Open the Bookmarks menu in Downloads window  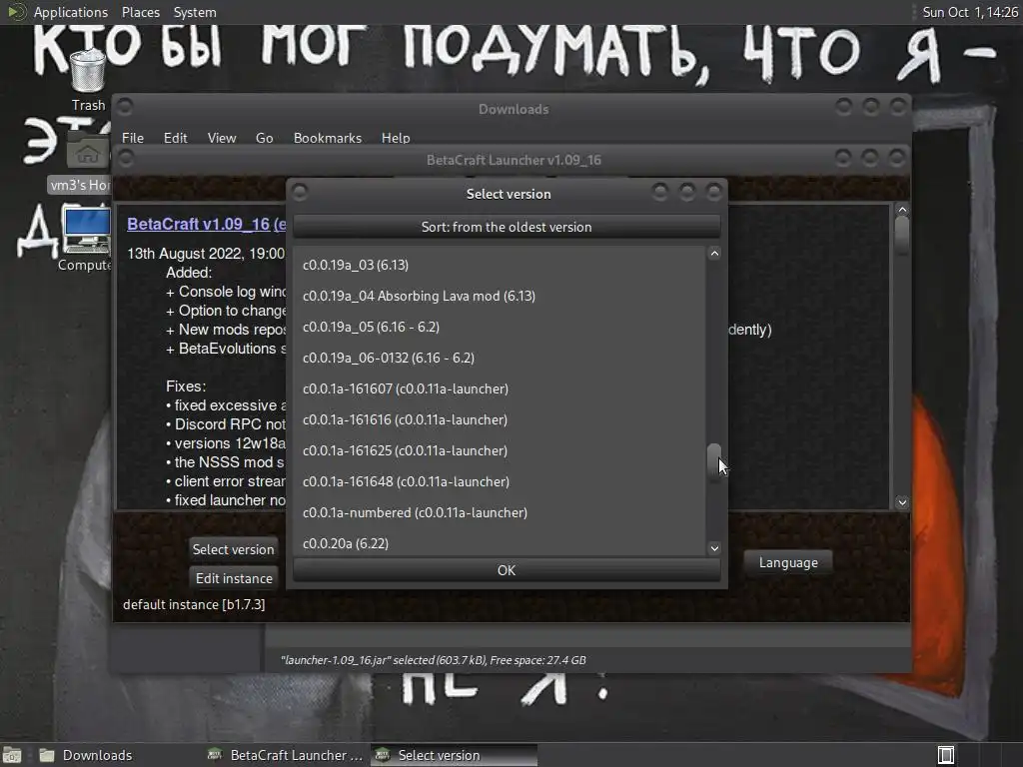pyautogui.click(x=328, y=138)
